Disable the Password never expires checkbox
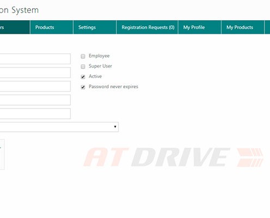This screenshot has width=270, height=218. (x=83, y=87)
